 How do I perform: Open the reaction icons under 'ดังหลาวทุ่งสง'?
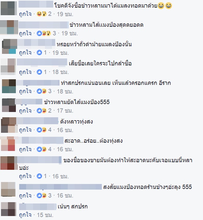pos(42,130)
